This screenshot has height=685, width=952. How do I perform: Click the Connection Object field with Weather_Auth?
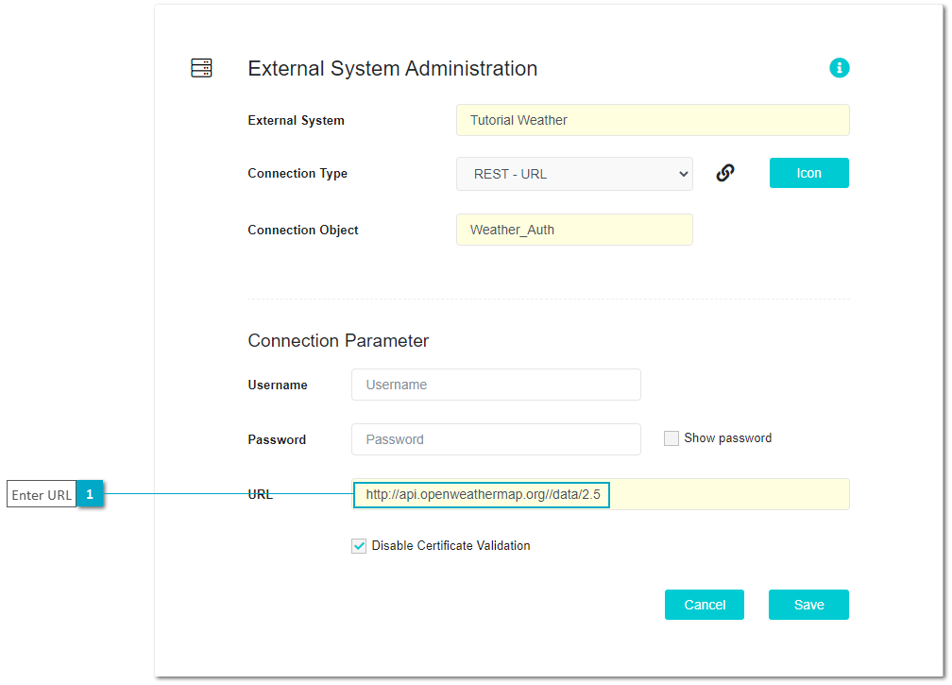click(574, 230)
